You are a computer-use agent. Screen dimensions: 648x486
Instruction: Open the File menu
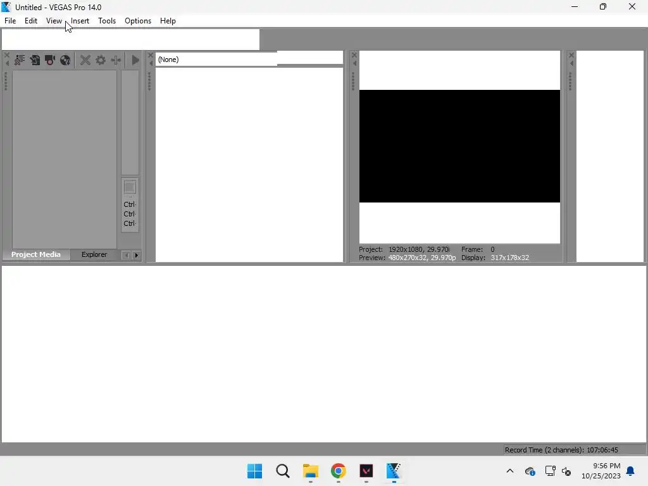point(10,21)
